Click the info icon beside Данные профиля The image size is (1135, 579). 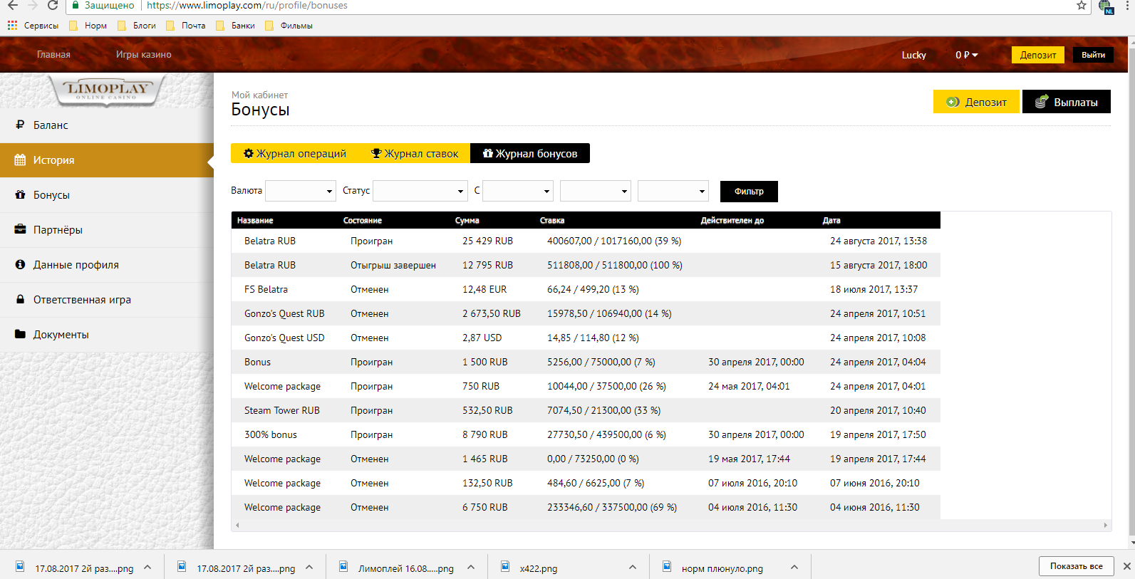coord(20,264)
